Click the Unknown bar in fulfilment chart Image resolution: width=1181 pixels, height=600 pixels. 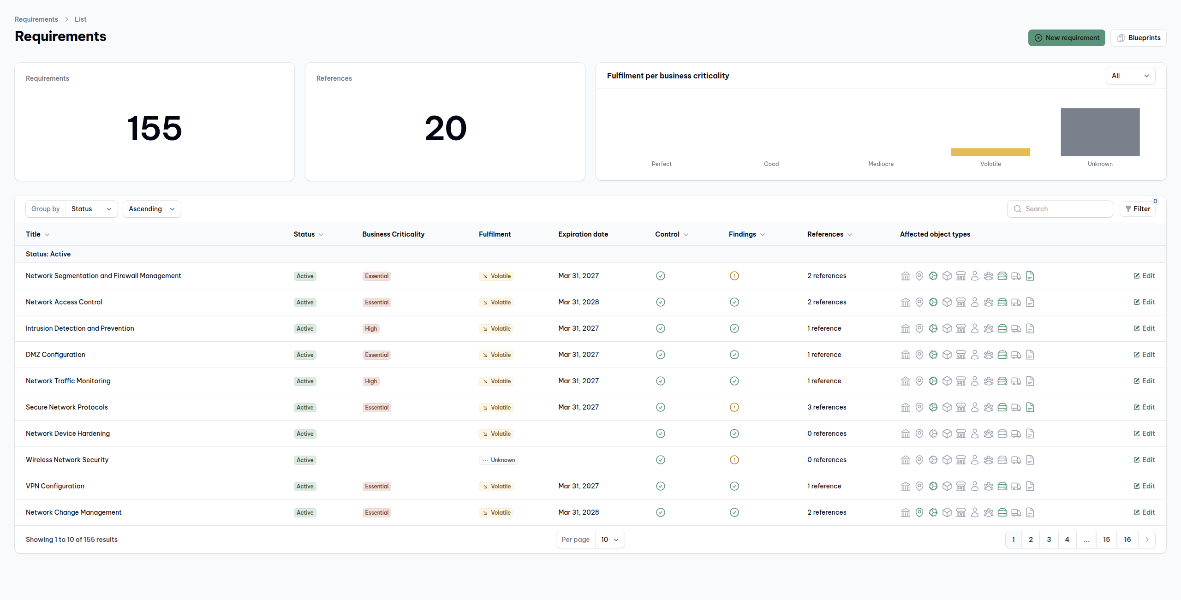pos(1100,132)
